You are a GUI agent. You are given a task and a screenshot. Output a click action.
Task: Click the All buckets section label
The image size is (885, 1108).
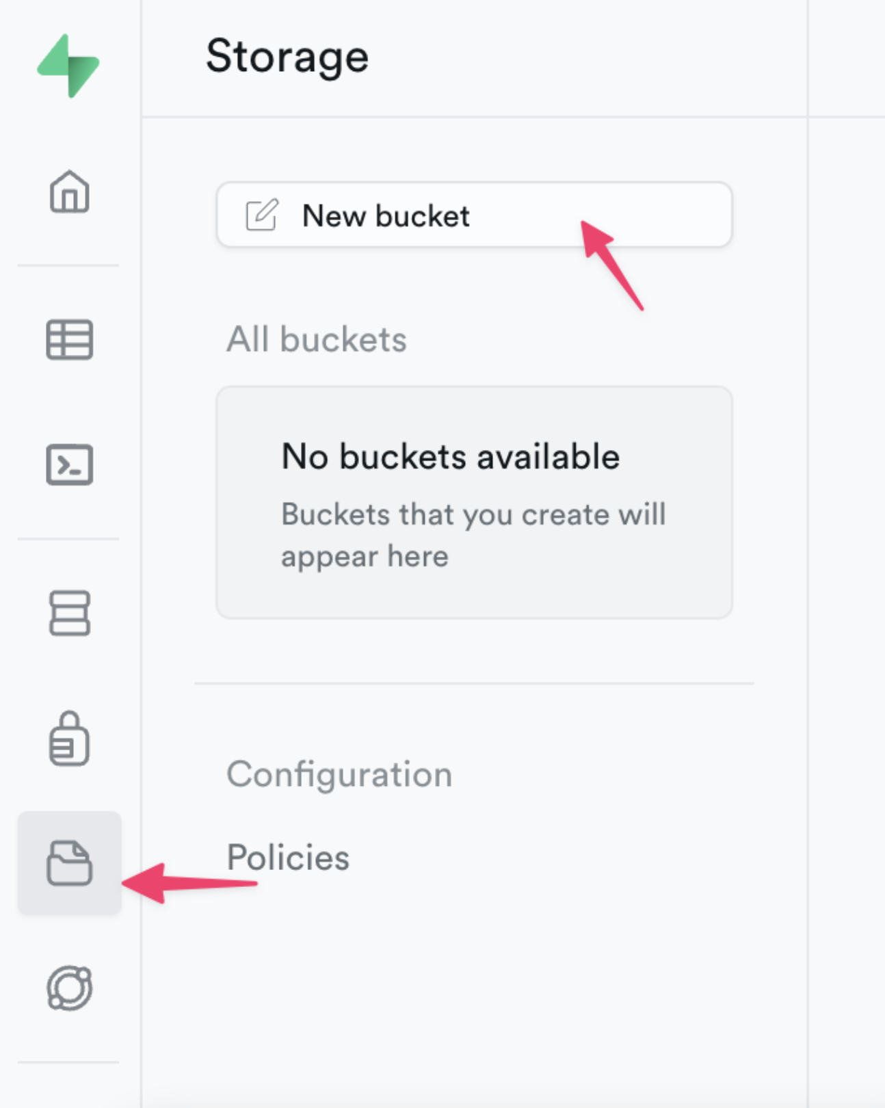tap(317, 339)
